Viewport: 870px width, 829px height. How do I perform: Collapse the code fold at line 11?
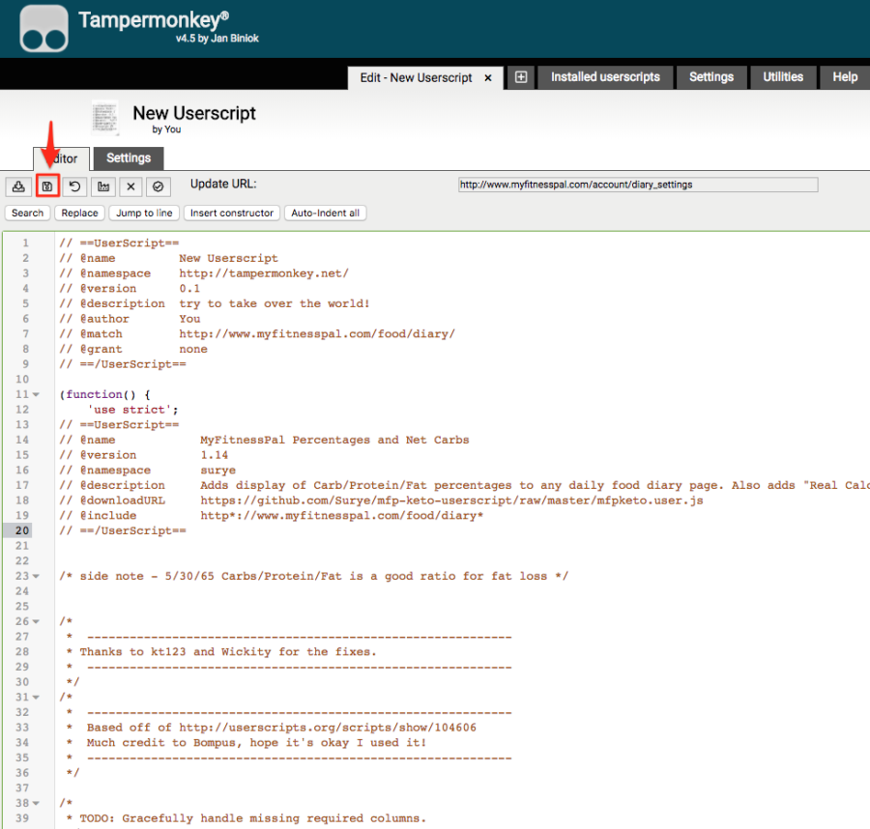[36, 394]
